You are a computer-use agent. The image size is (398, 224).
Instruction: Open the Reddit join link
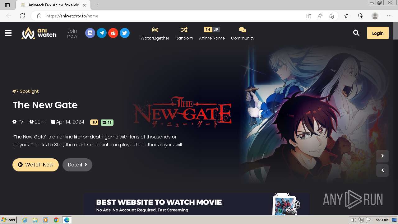pos(113,33)
